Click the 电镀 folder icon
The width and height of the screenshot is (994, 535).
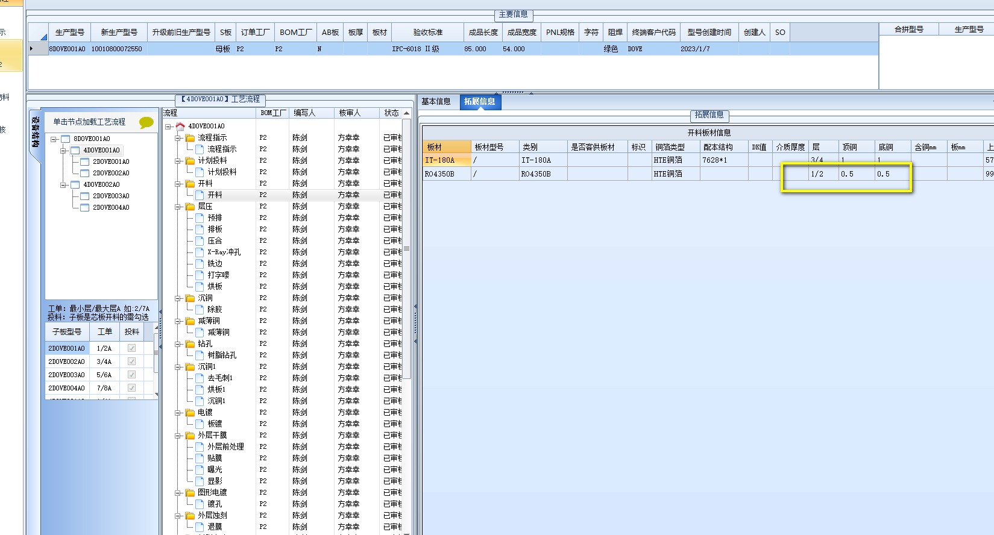tap(190, 413)
